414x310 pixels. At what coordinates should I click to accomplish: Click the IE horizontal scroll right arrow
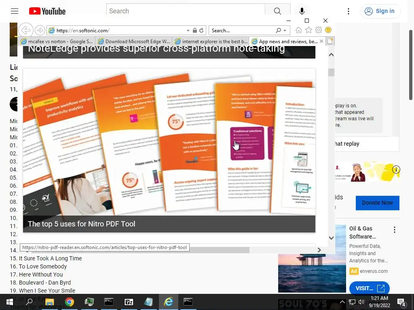coord(319,250)
